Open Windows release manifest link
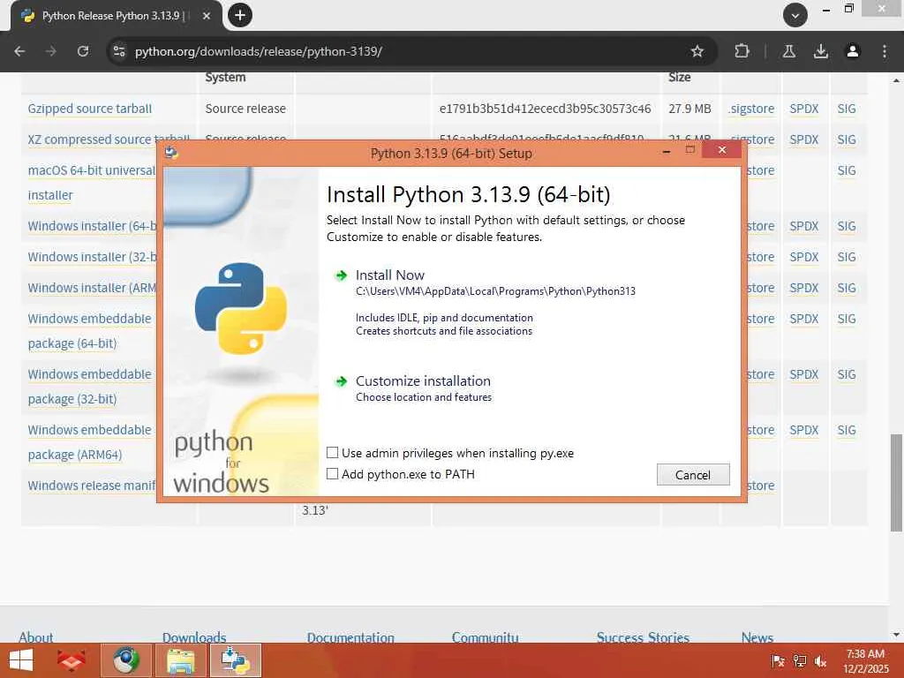904x678 pixels. pos(92,486)
